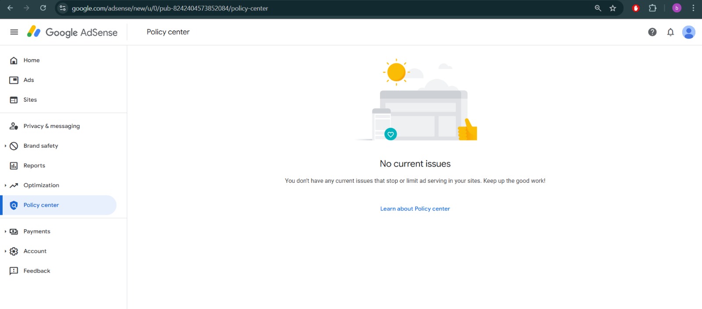This screenshot has height=309, width=702.
Task: Reload the page
Action: click(43, 8)
